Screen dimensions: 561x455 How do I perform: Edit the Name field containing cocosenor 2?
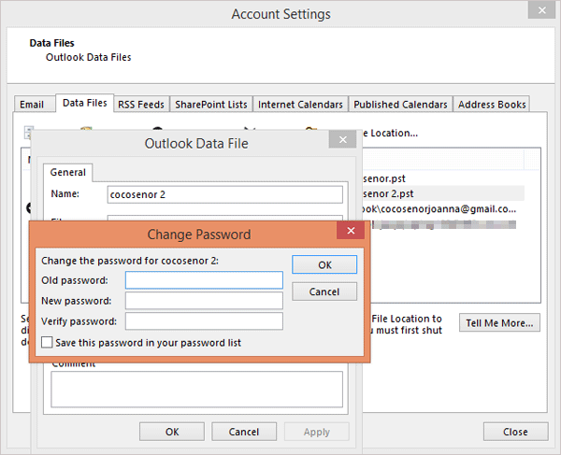point(225,194)
